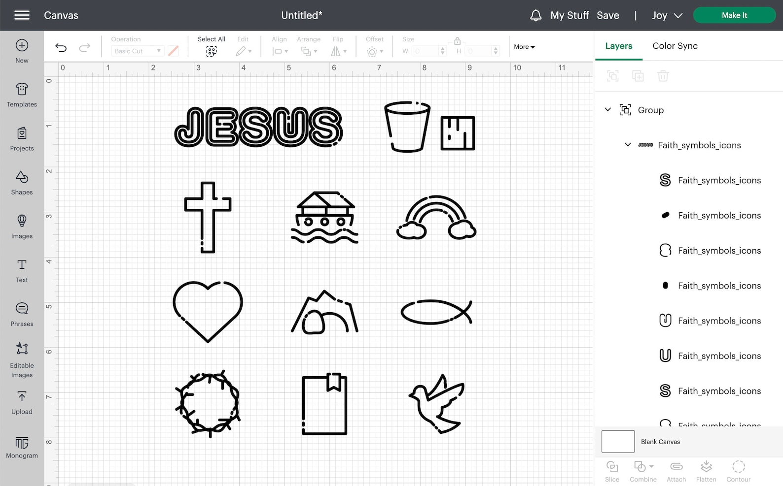Open the Images library

(x=22, y=227)
